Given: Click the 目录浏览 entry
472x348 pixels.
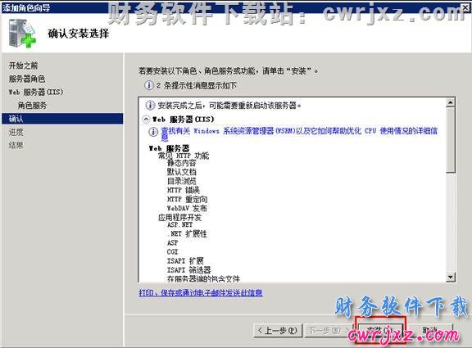Looking at the screenshot, I should [x=182, y=181].
